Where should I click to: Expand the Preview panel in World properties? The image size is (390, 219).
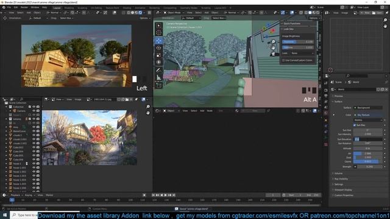tap(339, 96)
